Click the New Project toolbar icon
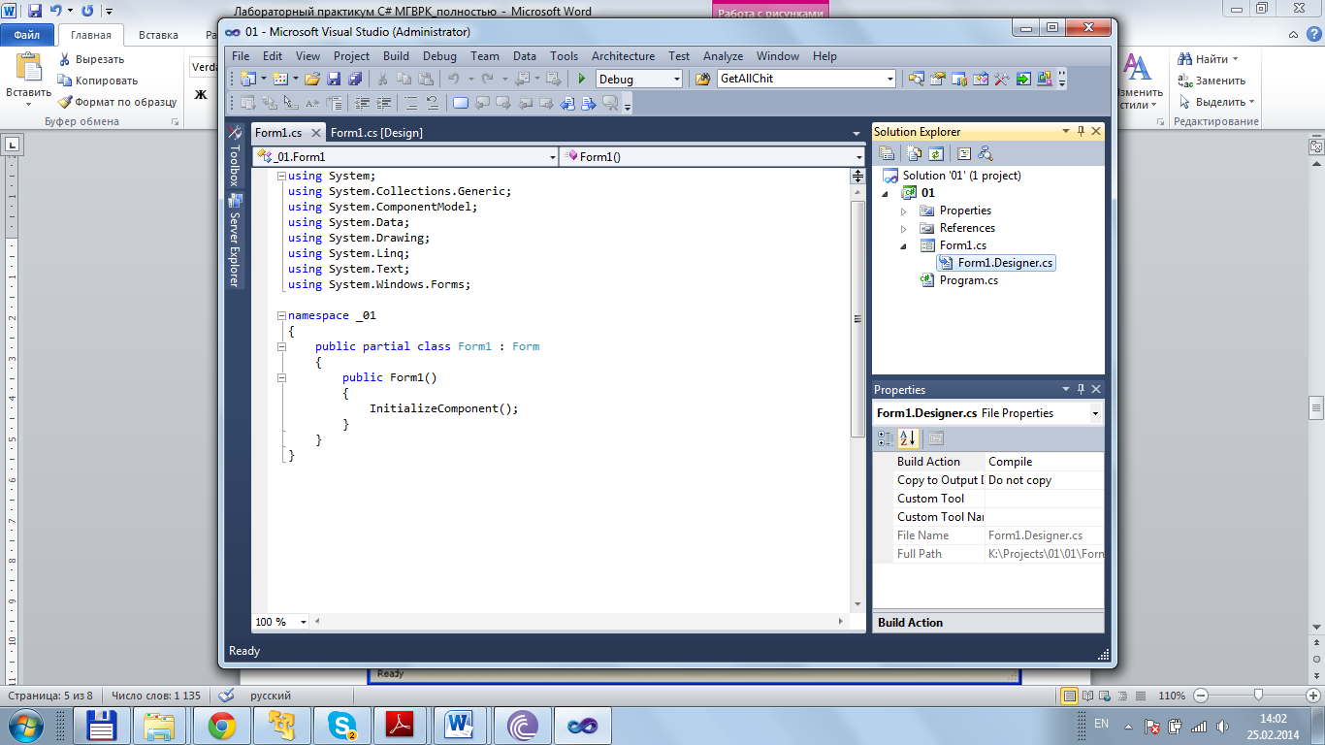The image size is (1325, 745). [248, 79]
